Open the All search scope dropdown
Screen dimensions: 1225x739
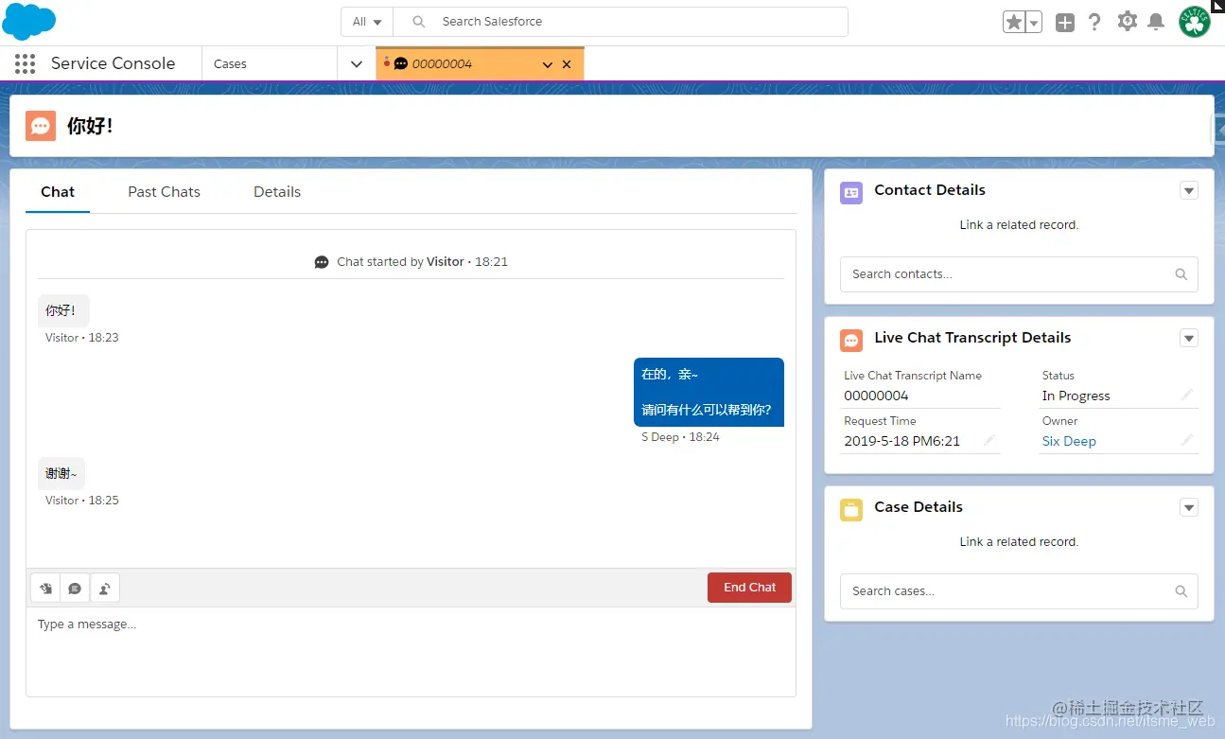pos(367,22)
